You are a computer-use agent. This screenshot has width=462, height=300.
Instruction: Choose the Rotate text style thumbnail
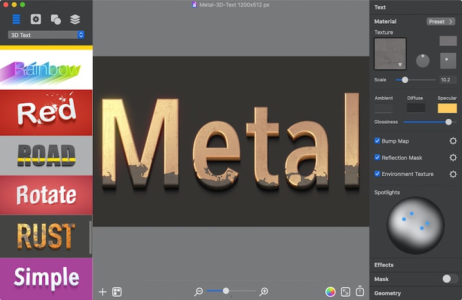click(x=46, y=195)
